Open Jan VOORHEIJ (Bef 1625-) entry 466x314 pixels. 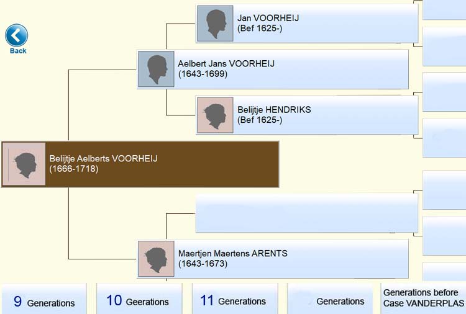(x=307, y=24)
